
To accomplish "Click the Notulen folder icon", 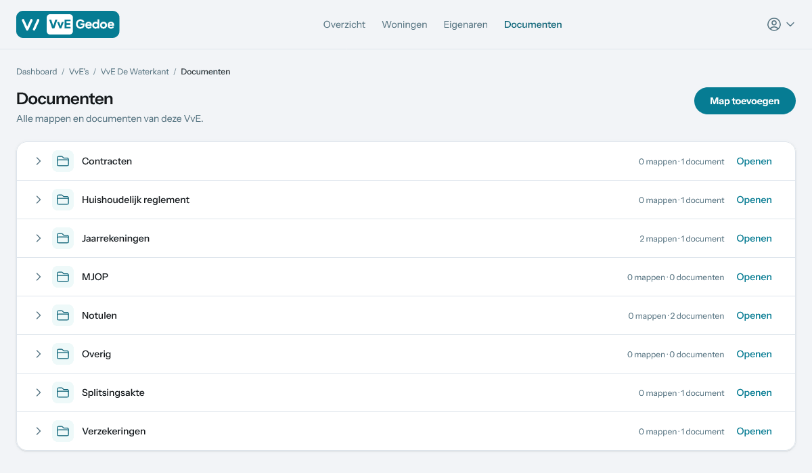I will (63, 315).
